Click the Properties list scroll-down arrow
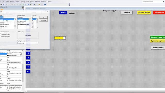The image size is (165, 93). coord(22,91)
